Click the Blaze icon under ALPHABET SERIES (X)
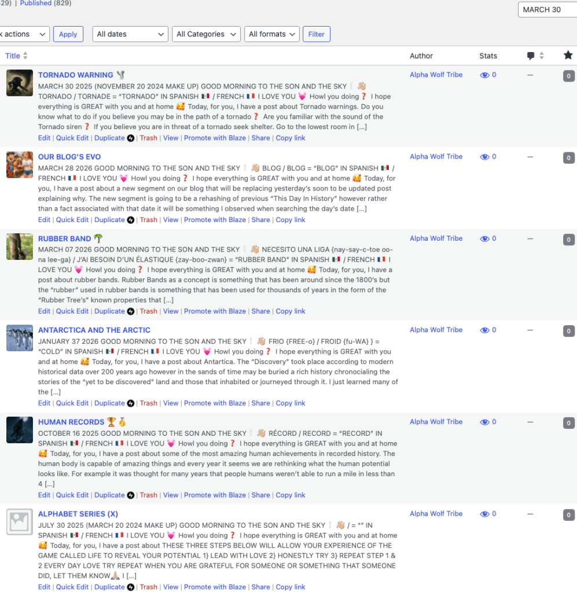 click(x=131, y=587)
